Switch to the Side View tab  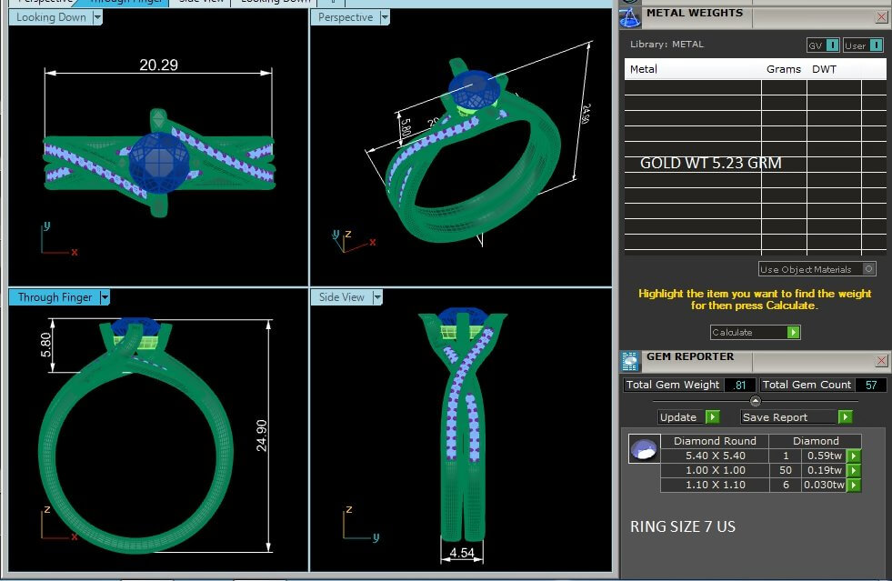201,2
